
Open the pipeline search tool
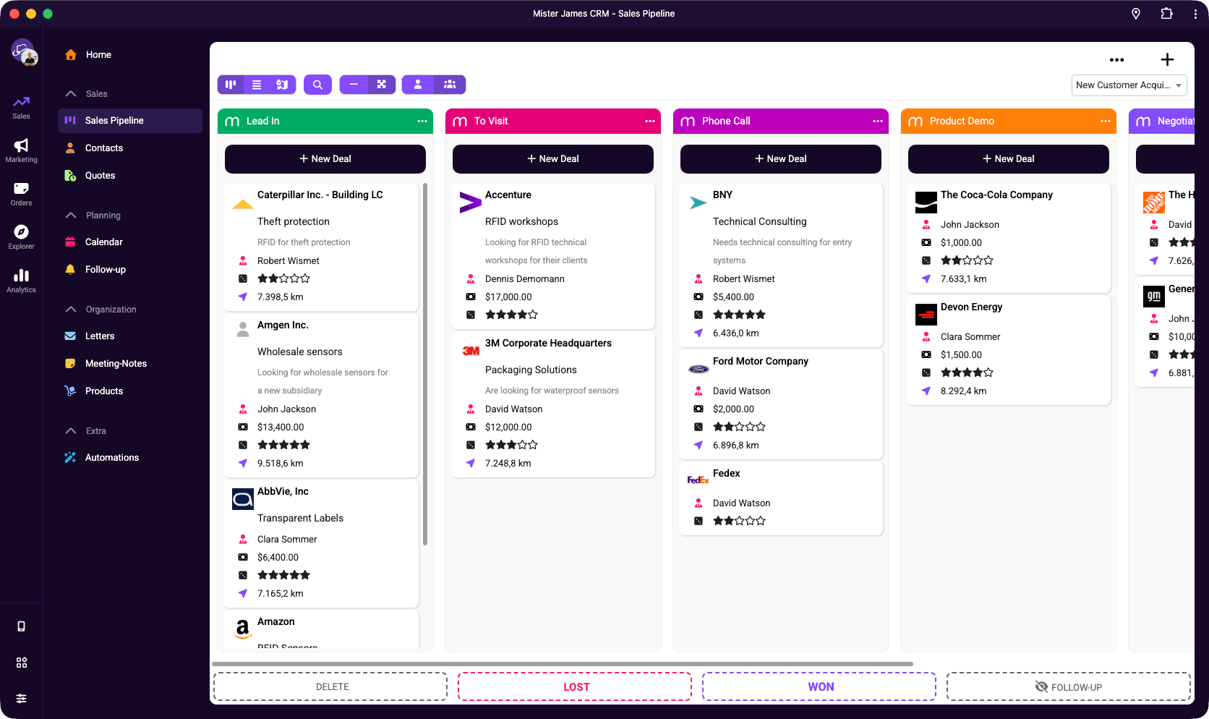pos(317,85)
